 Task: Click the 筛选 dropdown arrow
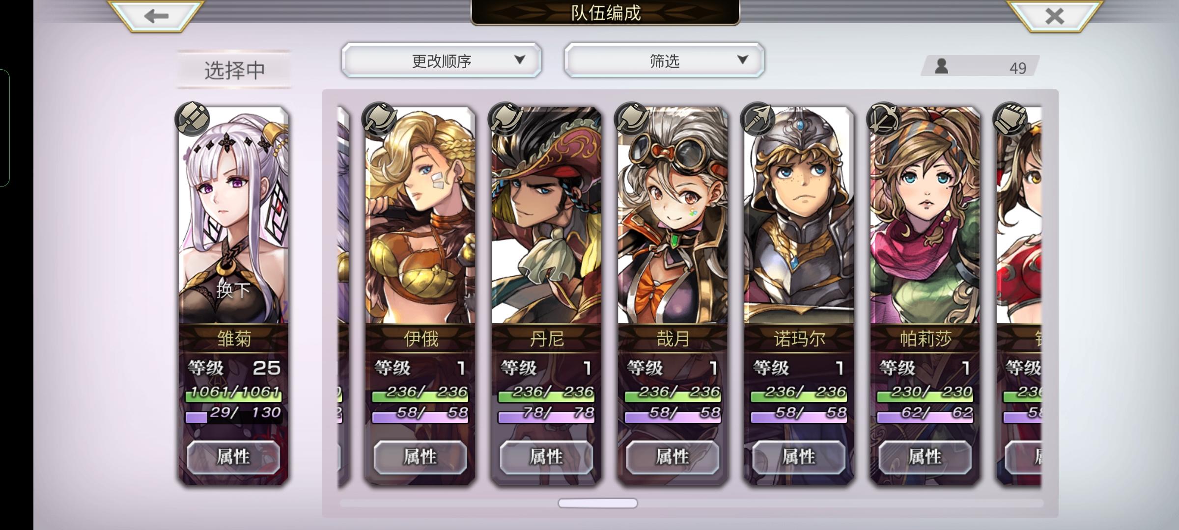[x=742, y=60]
